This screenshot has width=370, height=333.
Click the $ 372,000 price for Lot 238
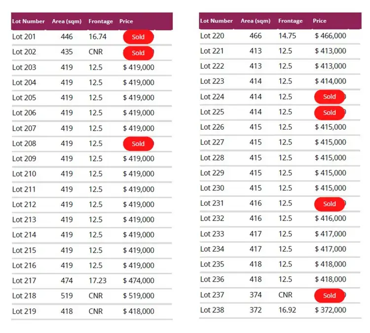331,310
